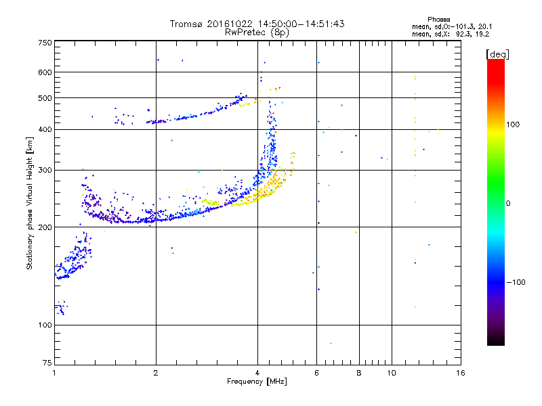Click the "Stationary phase Virtual Height [km]" axis label

pos(30,204)
